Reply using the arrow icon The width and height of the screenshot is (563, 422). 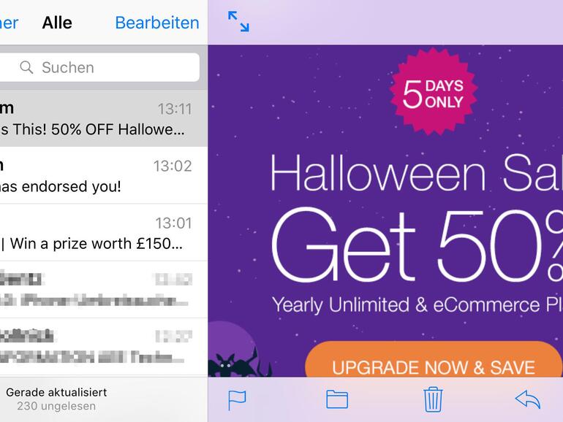pyautogui.click(x=527, y=399)
